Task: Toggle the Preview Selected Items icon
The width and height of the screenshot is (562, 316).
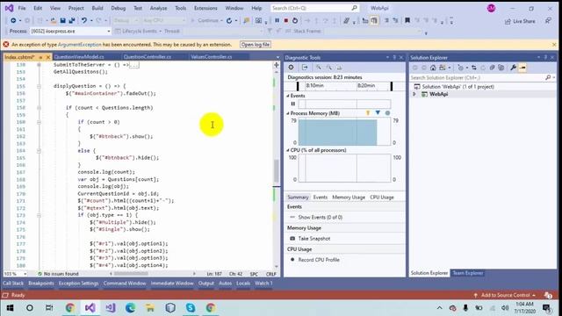Action: (x=522, y=68)
